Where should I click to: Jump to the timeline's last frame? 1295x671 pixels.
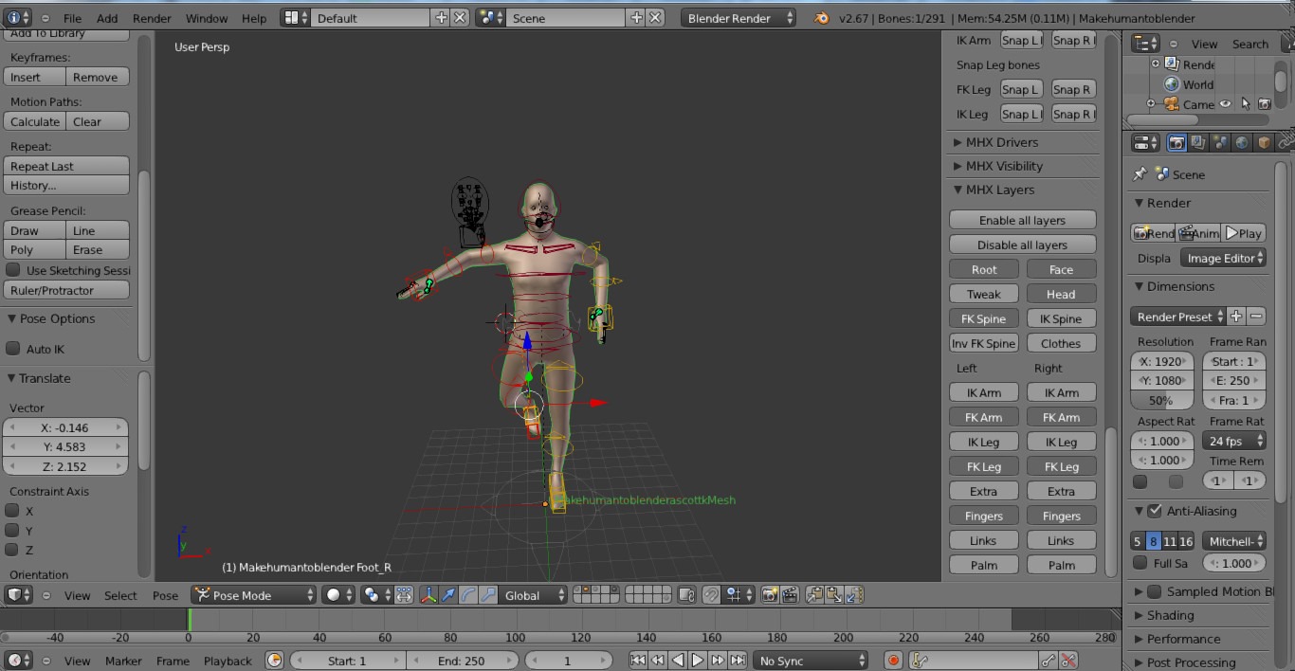738,661
